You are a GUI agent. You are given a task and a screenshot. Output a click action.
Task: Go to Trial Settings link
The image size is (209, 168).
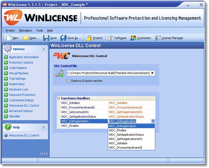click(x=17, y=79)
